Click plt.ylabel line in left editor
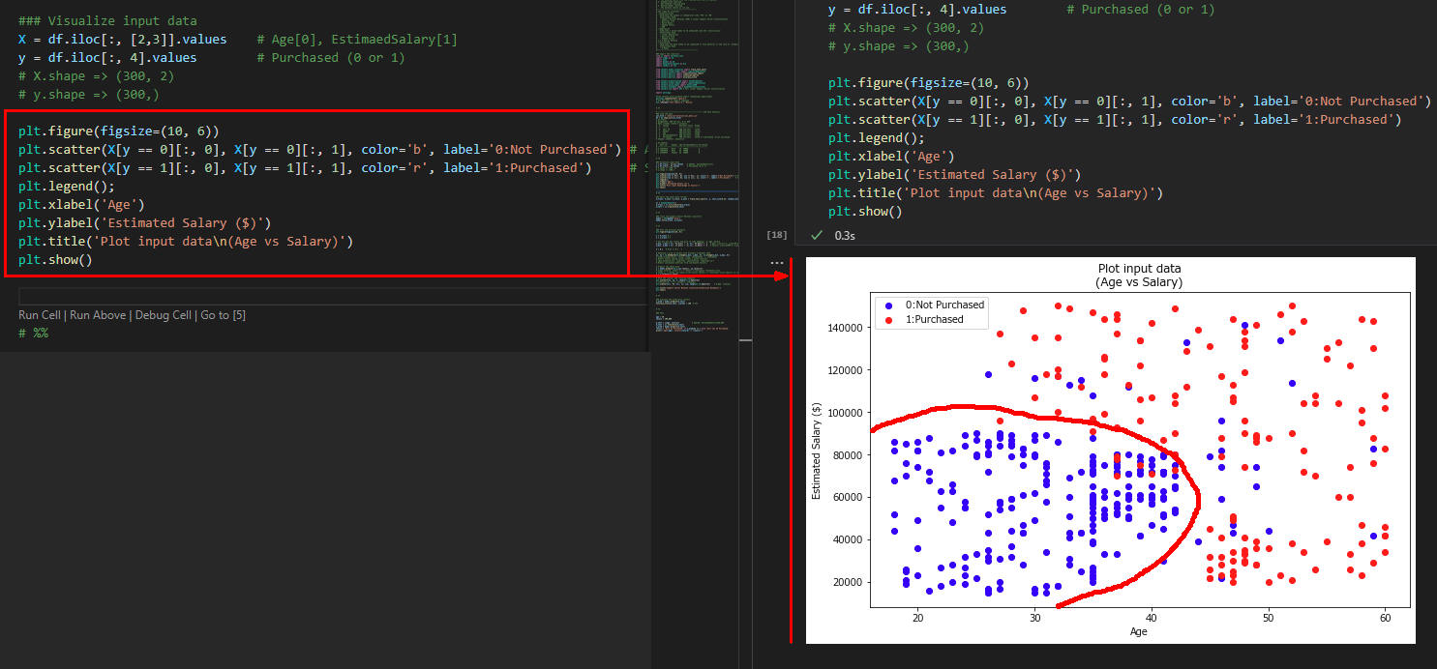Image resolution: width=1437 pixels, height=669 pixels. [145, 223]
